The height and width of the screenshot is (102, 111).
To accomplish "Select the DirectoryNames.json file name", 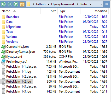I will [x=21, y=52].
